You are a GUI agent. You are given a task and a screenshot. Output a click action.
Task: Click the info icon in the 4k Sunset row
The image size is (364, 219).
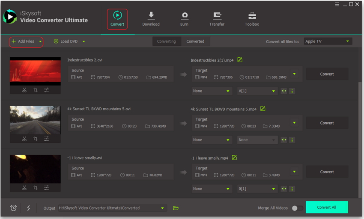[x=292, y=140]
